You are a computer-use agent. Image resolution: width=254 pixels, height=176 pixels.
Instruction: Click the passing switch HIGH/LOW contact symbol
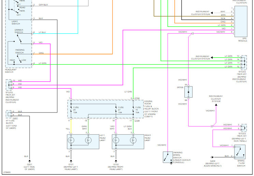(19, 59)
